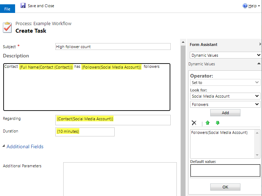Collapse the Additional Fields section
The height and width of the screenshot is (196, 262).
click(4, 146)
